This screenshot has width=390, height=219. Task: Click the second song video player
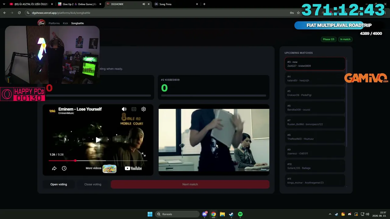214,140
